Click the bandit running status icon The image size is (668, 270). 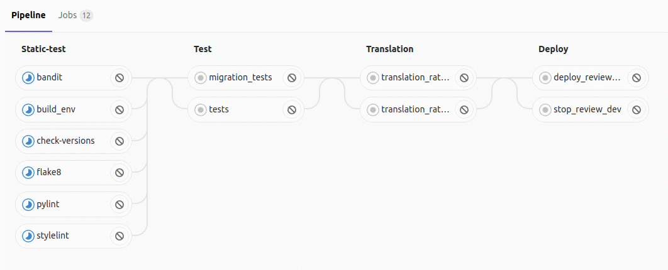pos(28,78)
